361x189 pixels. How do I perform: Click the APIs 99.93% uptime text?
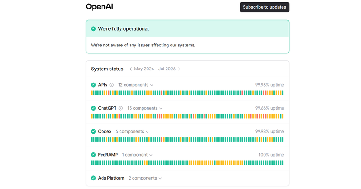[x=269, y=85]
